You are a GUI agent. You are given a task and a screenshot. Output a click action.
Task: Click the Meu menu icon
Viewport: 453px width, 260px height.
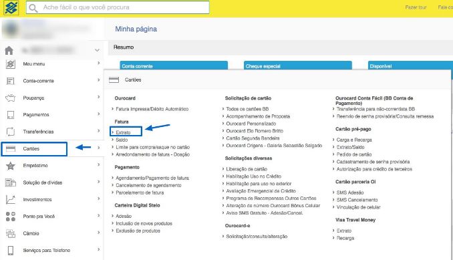click(11, 64)
